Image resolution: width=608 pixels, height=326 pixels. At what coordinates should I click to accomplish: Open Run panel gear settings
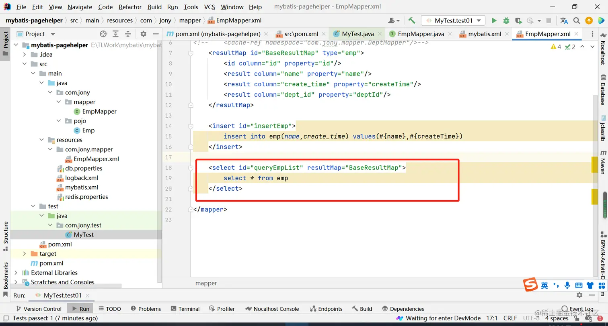pyautogui.click(x=579, y=295)
